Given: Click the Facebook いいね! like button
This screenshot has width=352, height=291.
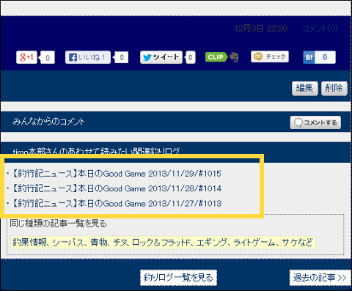Looking at the screenshot, I should [x=88, y=57].
